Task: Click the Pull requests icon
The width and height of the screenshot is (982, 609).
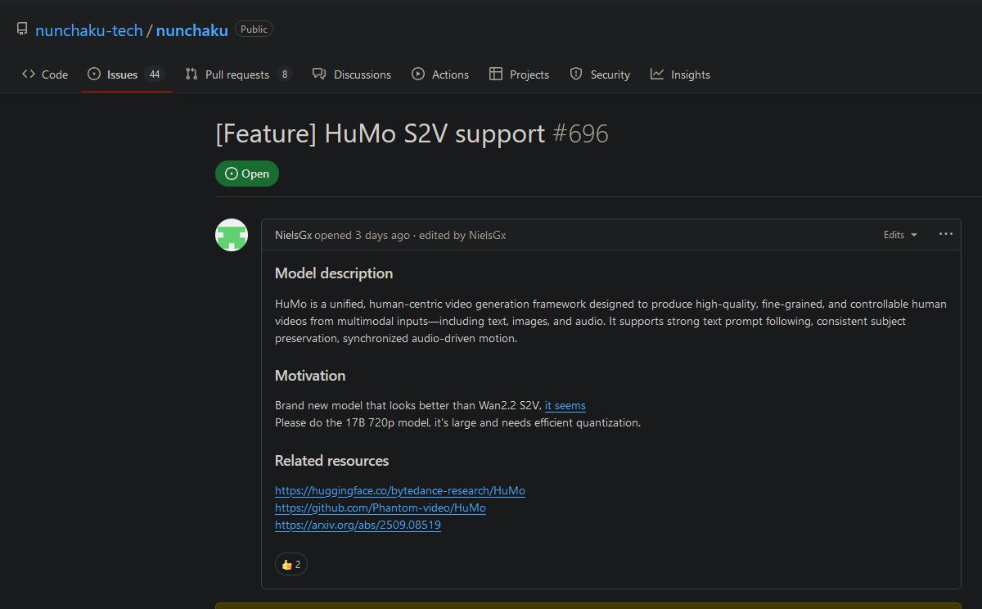Action: point(191,74)
